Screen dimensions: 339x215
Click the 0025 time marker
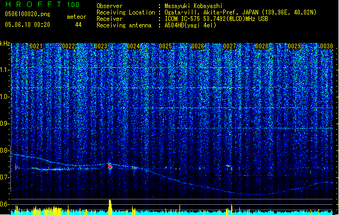click(x=165, y=46)
